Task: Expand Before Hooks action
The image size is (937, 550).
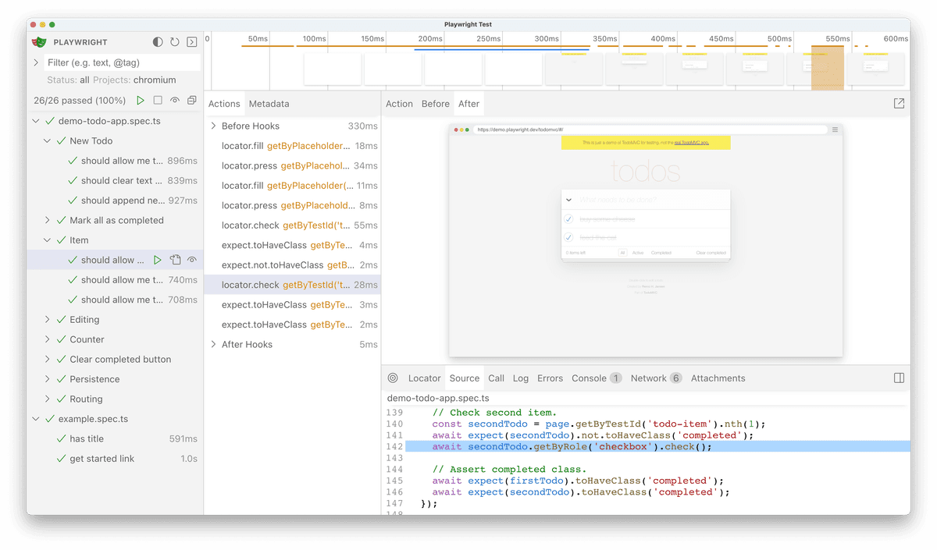Action: (x=213, y=126)
